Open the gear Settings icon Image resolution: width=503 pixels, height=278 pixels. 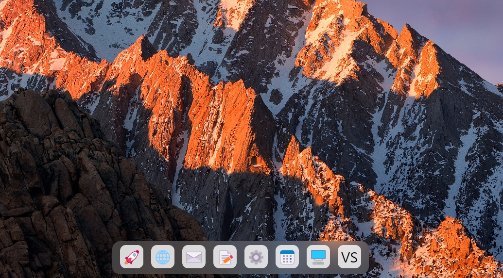256,257
